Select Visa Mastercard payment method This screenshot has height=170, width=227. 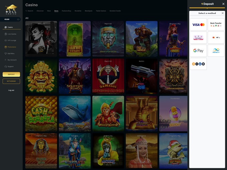(198, 25)
